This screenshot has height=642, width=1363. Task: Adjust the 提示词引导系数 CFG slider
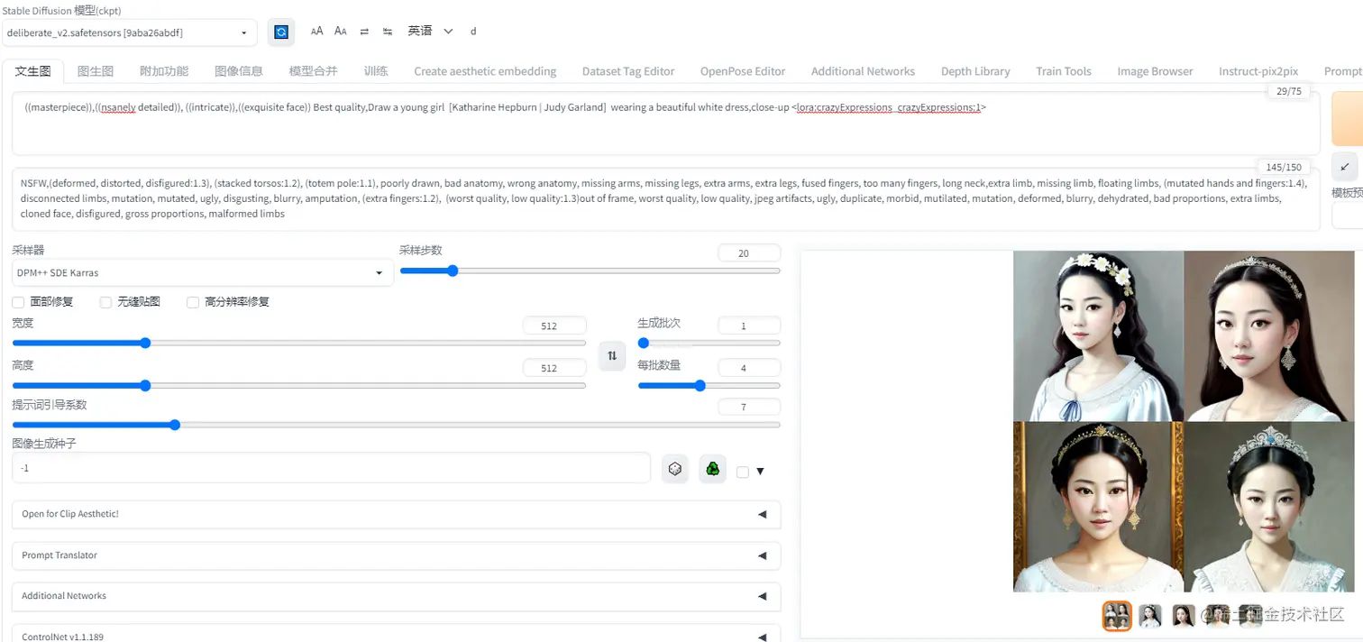pyautogui.click(x=396, y=425)
